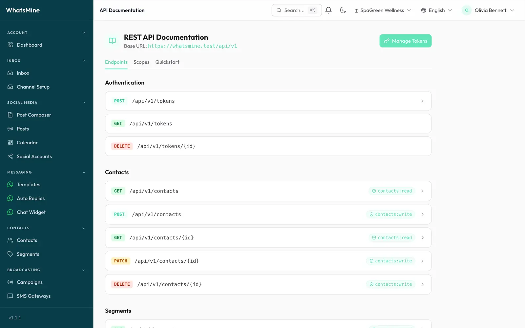Expand the PATCH /api/v1/contacts/{id} endpoint
Image resolution: width=525 pixels, height=328 pixels.
point(268,261)
